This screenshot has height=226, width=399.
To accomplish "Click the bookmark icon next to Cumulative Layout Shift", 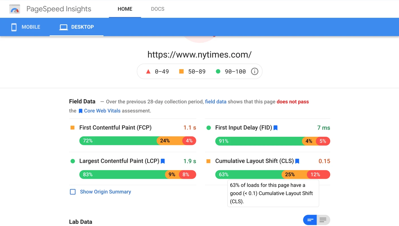I will coord(297,161).
